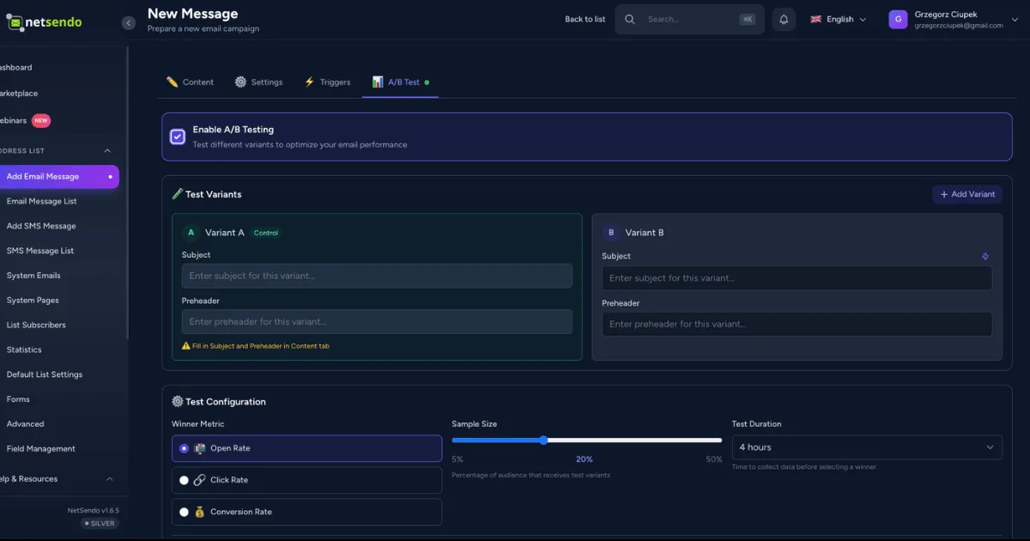Viewport: 1030px width, 541px height.
Task: Click Back to list link
Action: 585,20
